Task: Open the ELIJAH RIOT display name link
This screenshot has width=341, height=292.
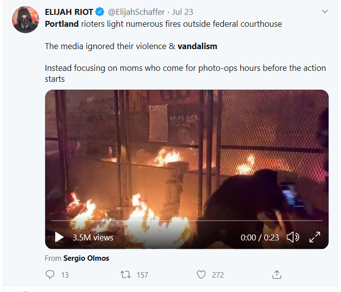Action: tap(68, 12)
